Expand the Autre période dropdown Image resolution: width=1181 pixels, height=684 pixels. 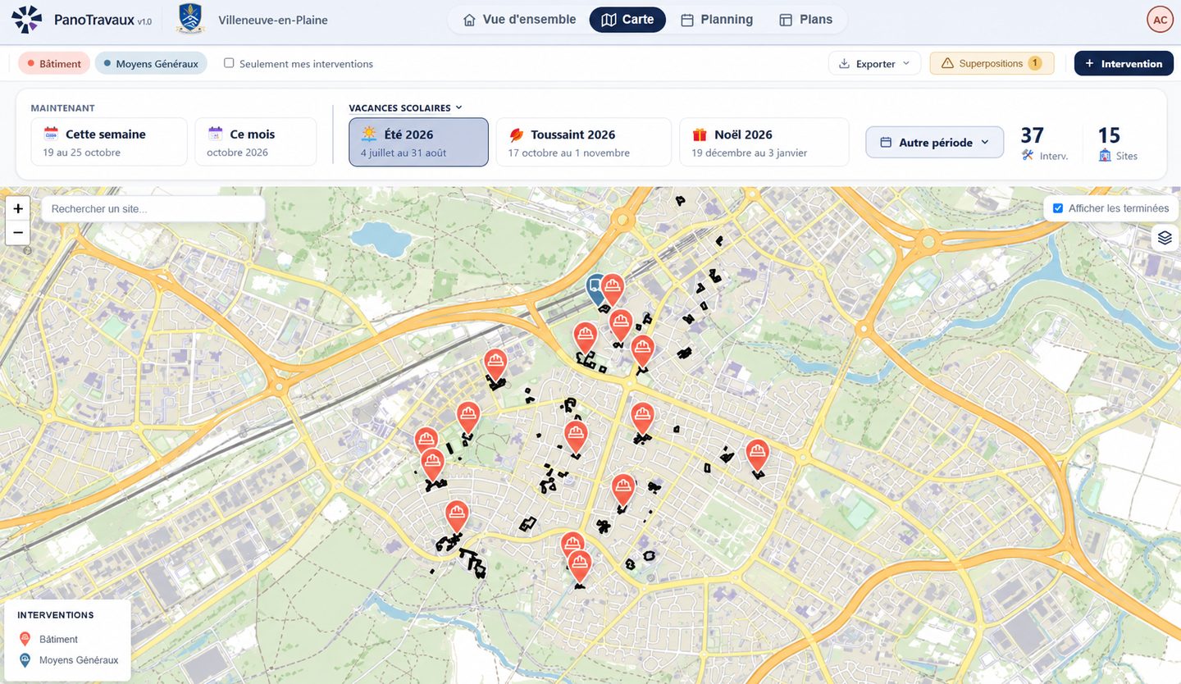pyautogui.click(x=935, y=142)
